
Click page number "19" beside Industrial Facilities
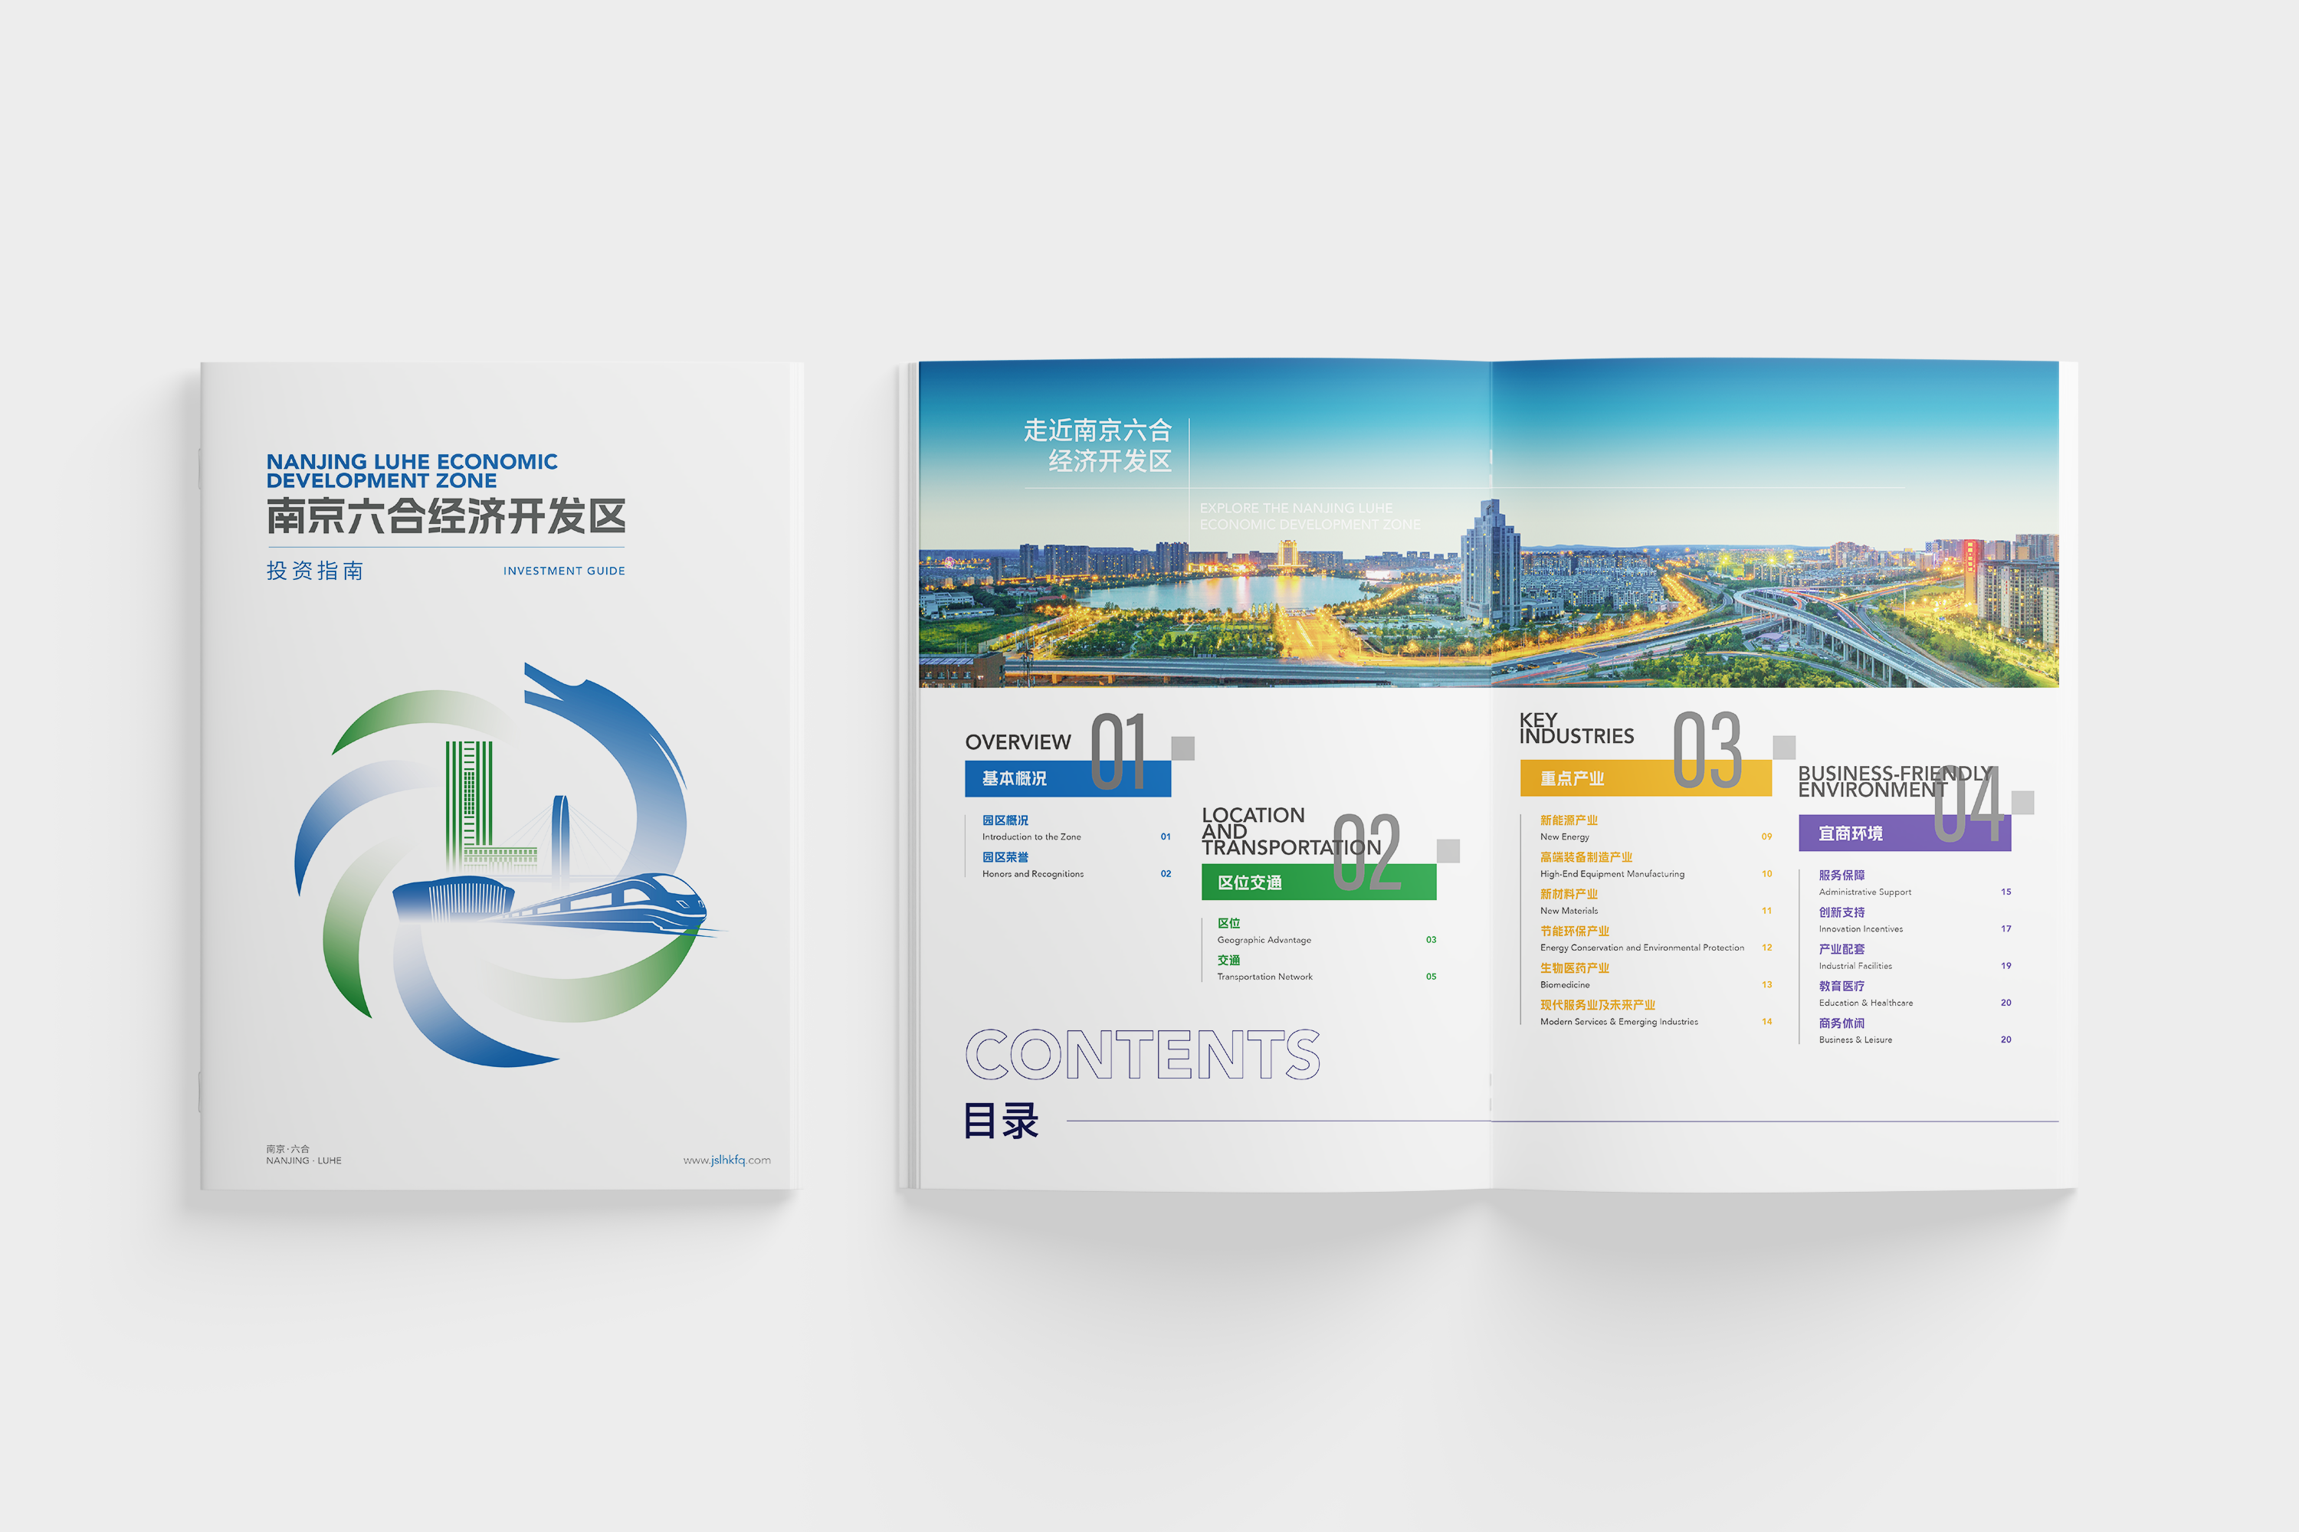pyautogui.click(x=2005, y=966)
